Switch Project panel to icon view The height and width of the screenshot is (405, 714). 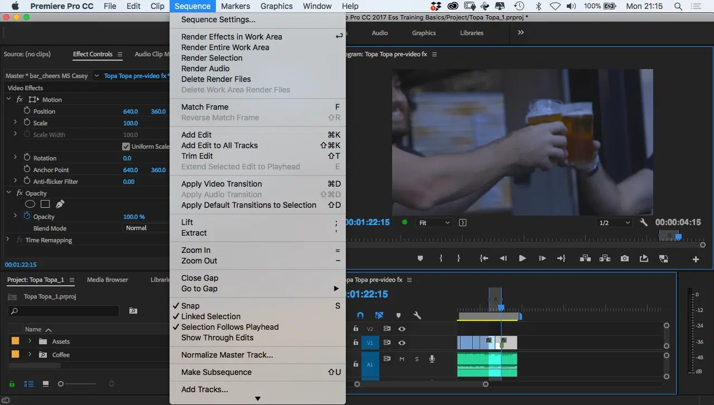coord(46,384)
